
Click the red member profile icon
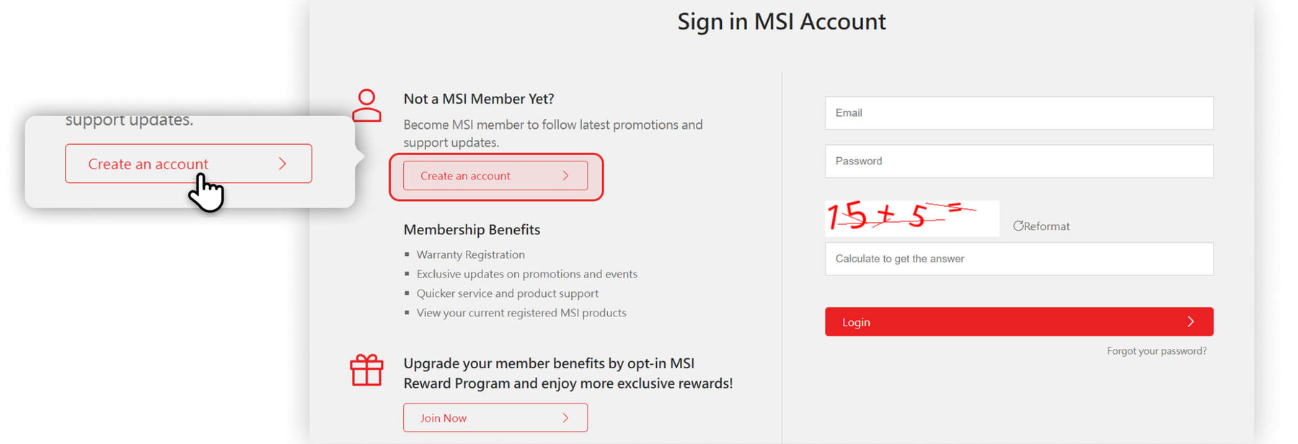[x=366, y=105]
